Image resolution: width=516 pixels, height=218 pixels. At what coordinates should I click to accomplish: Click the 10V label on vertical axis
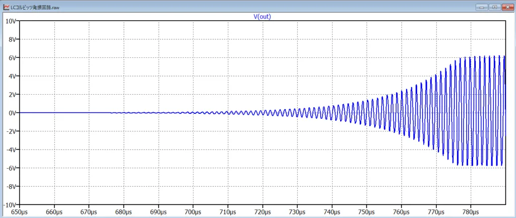(10, 21)
